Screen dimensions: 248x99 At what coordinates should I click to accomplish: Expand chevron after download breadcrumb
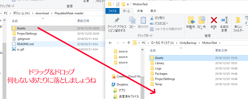coord(52,13)
